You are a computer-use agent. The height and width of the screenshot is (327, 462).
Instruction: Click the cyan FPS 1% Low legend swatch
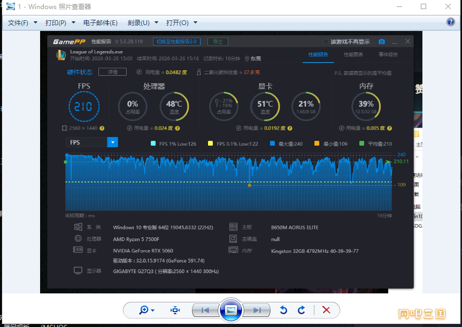pos(154,143)
